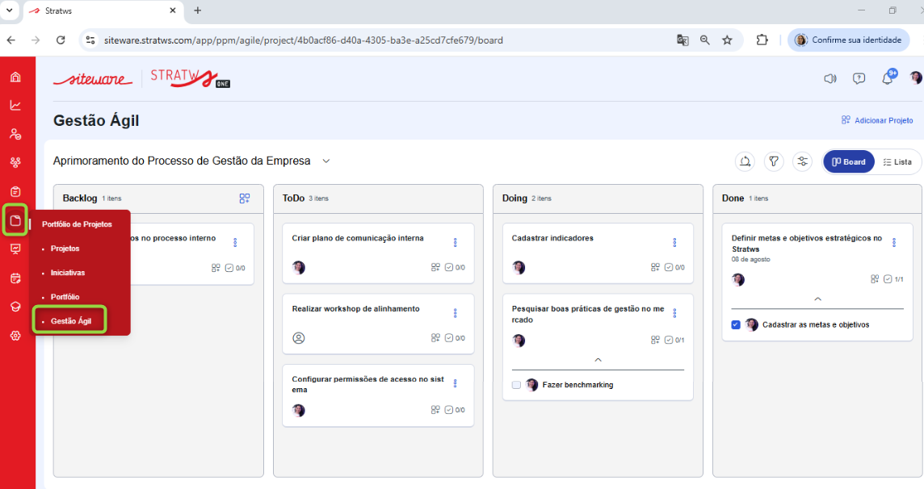
Task: Switch to Lista view
Action: [x=897, y=162]
